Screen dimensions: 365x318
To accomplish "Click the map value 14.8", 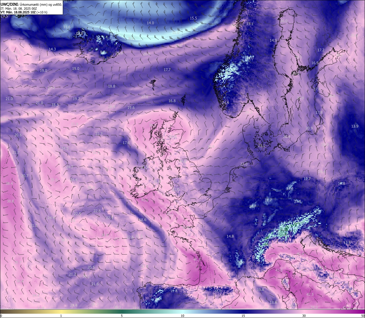I will [230, 236].
